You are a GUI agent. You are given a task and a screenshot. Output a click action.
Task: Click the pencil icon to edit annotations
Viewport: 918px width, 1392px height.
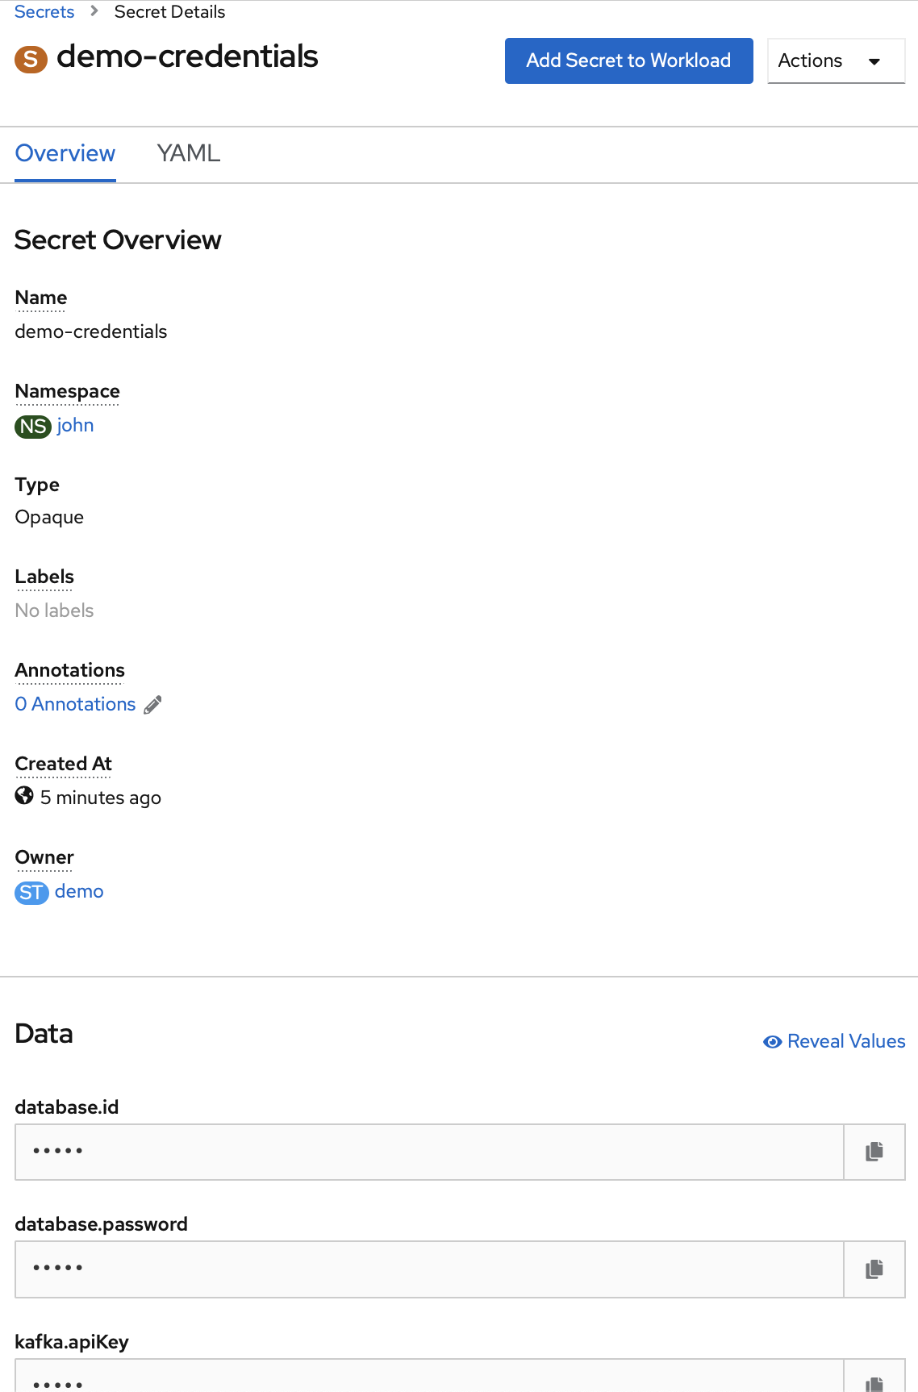pyautogui.click(x=152, y=705)
